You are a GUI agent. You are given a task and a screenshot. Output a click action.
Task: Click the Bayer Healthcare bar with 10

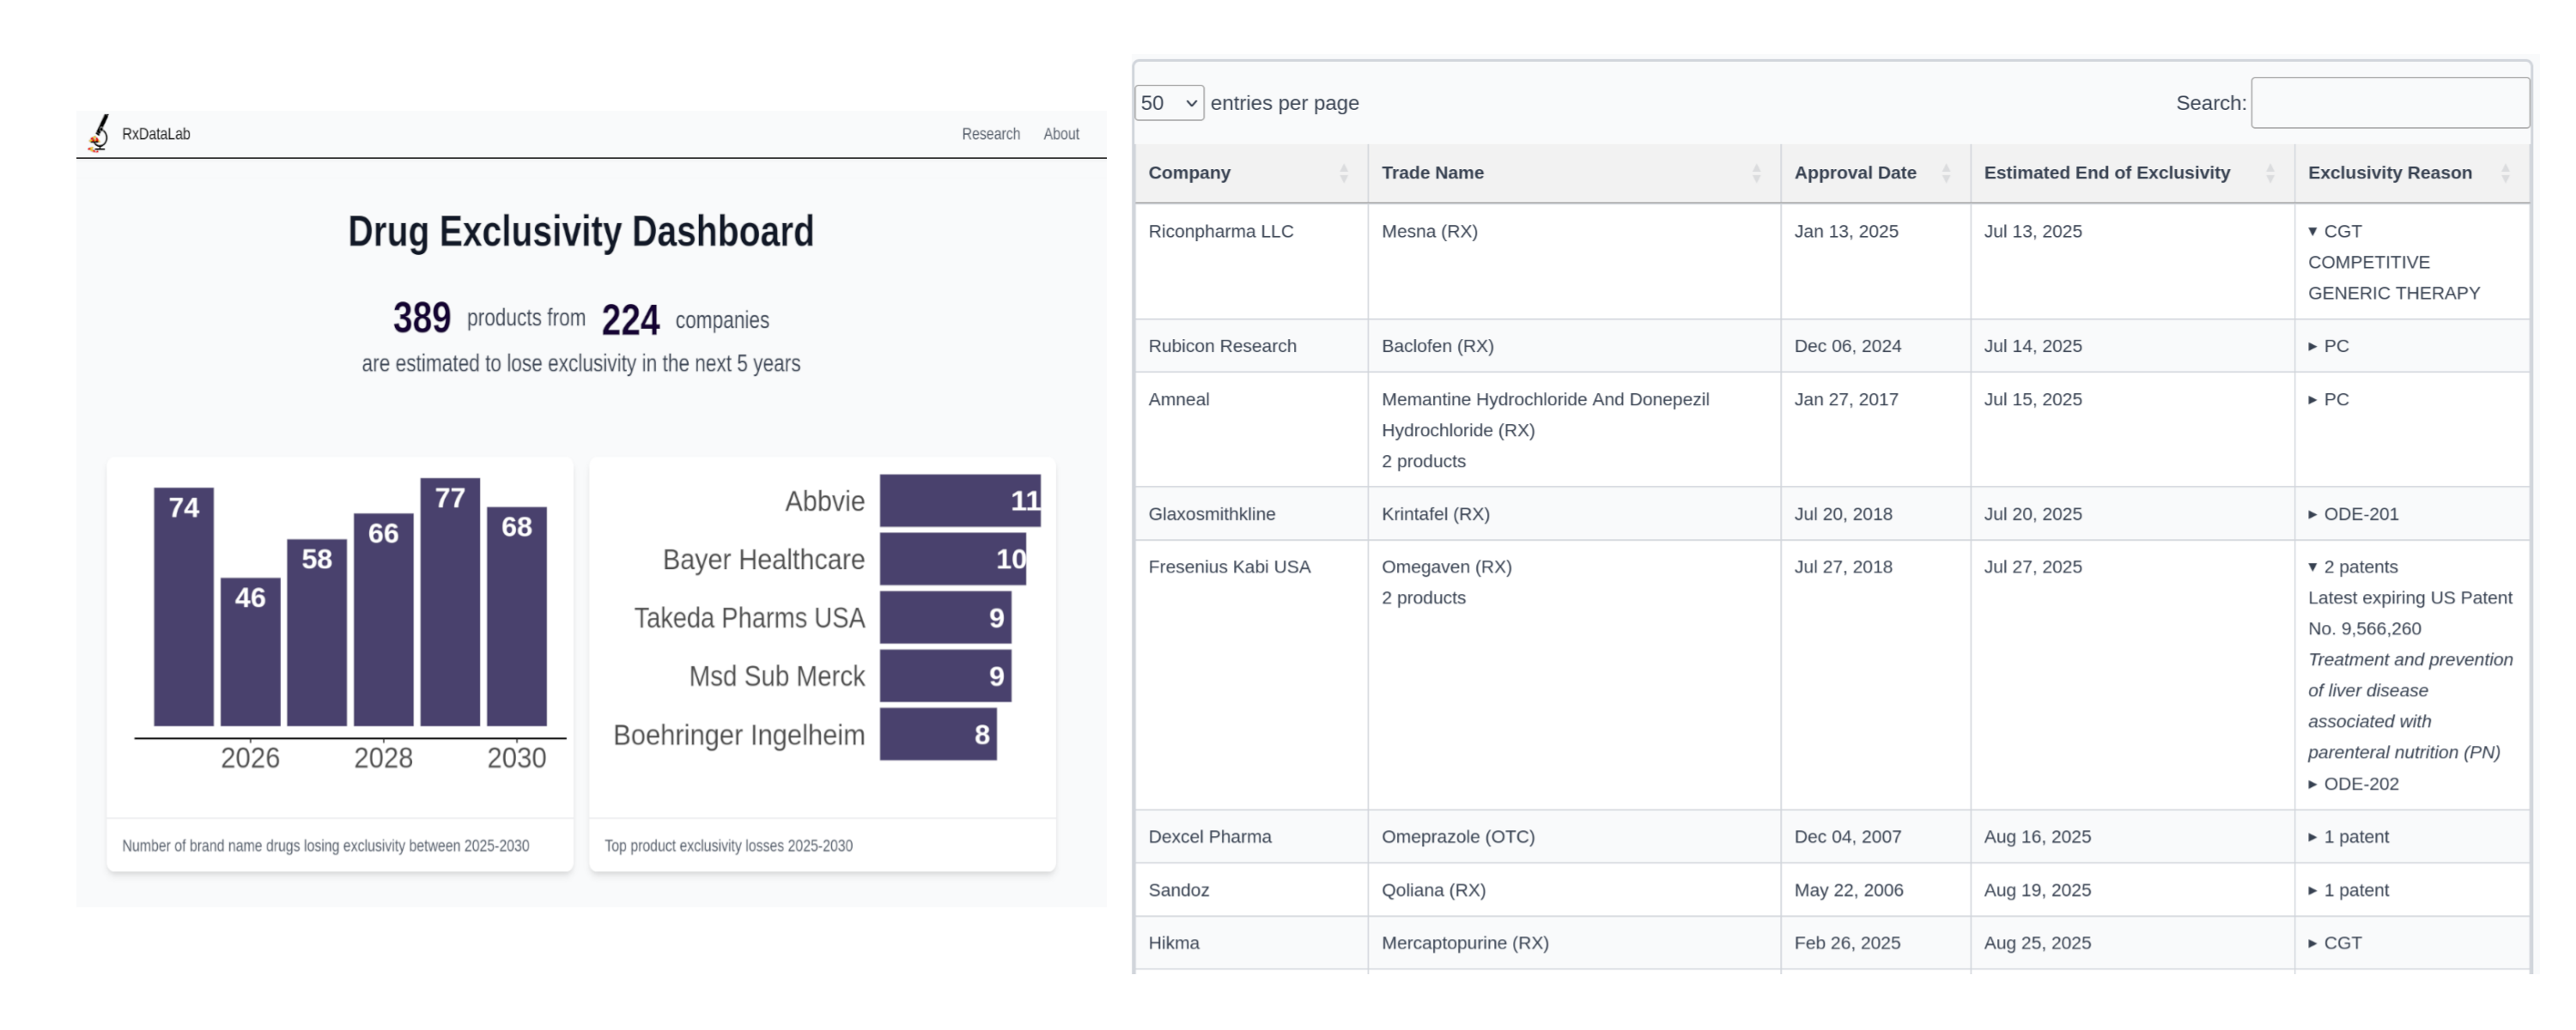tap(953, 559)
